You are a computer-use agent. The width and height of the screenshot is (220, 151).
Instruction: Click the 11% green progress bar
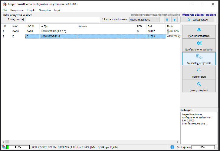[x=18, y=147]
